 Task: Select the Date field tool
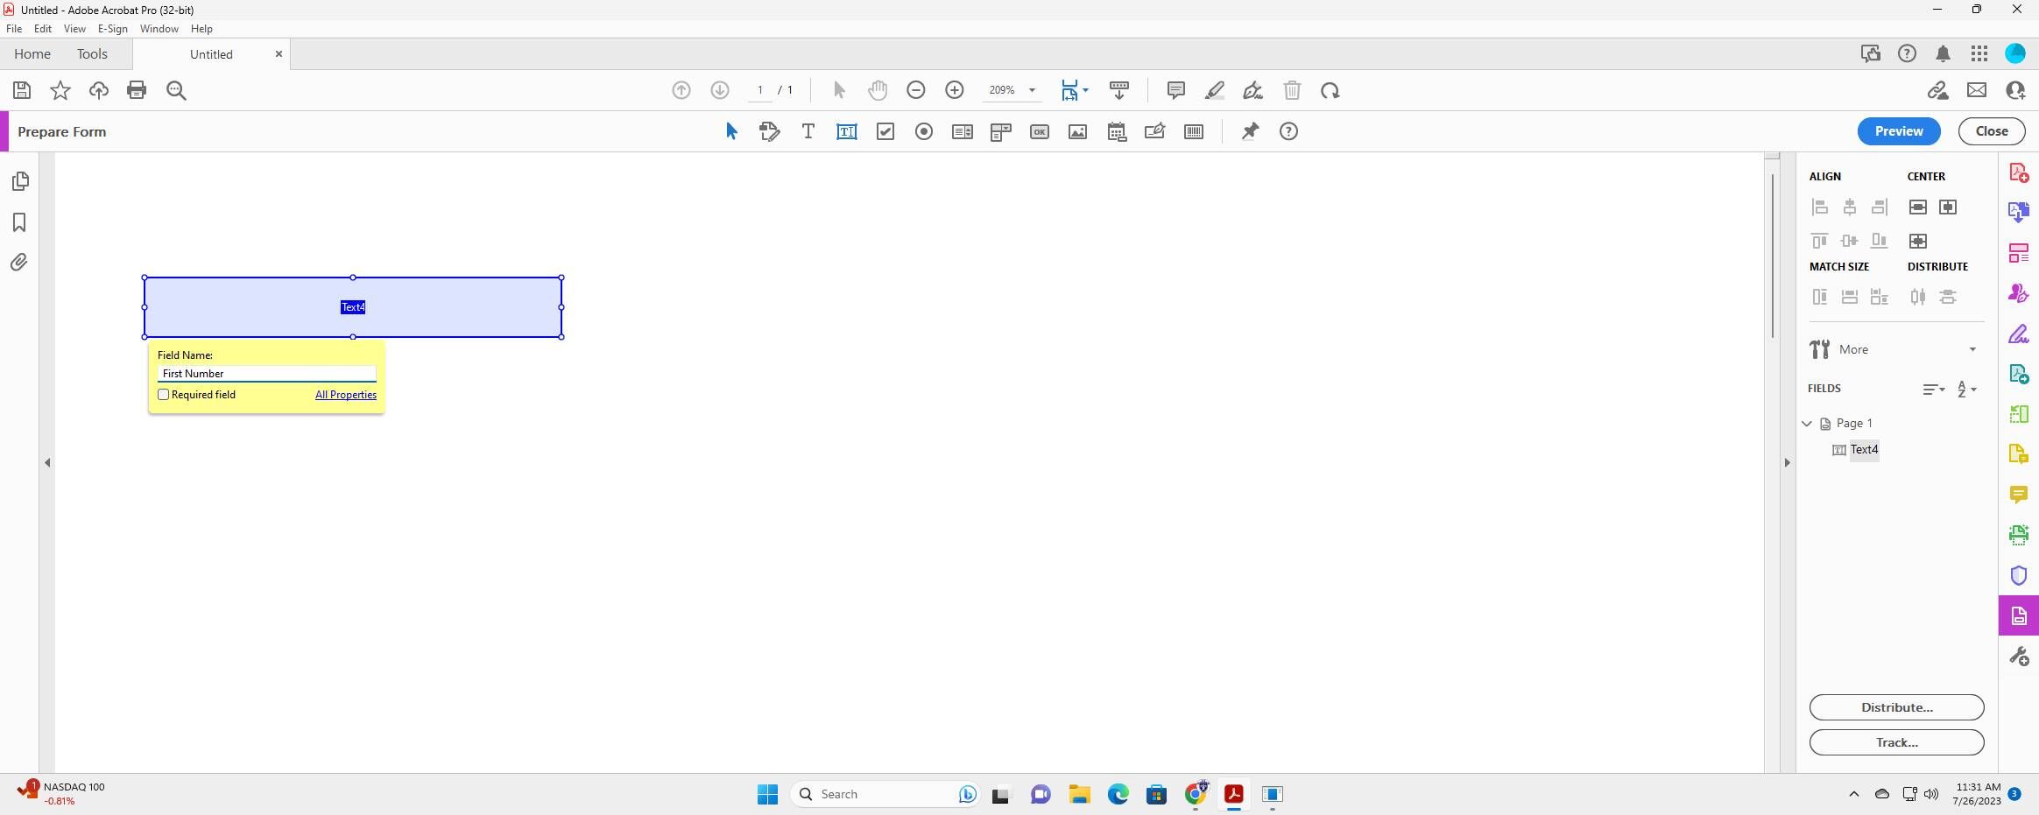(x=1116, y=131)
